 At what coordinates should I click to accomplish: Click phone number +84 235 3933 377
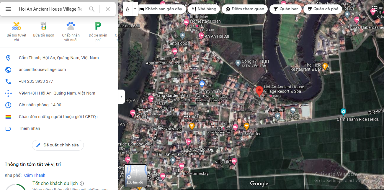point(36,81)
